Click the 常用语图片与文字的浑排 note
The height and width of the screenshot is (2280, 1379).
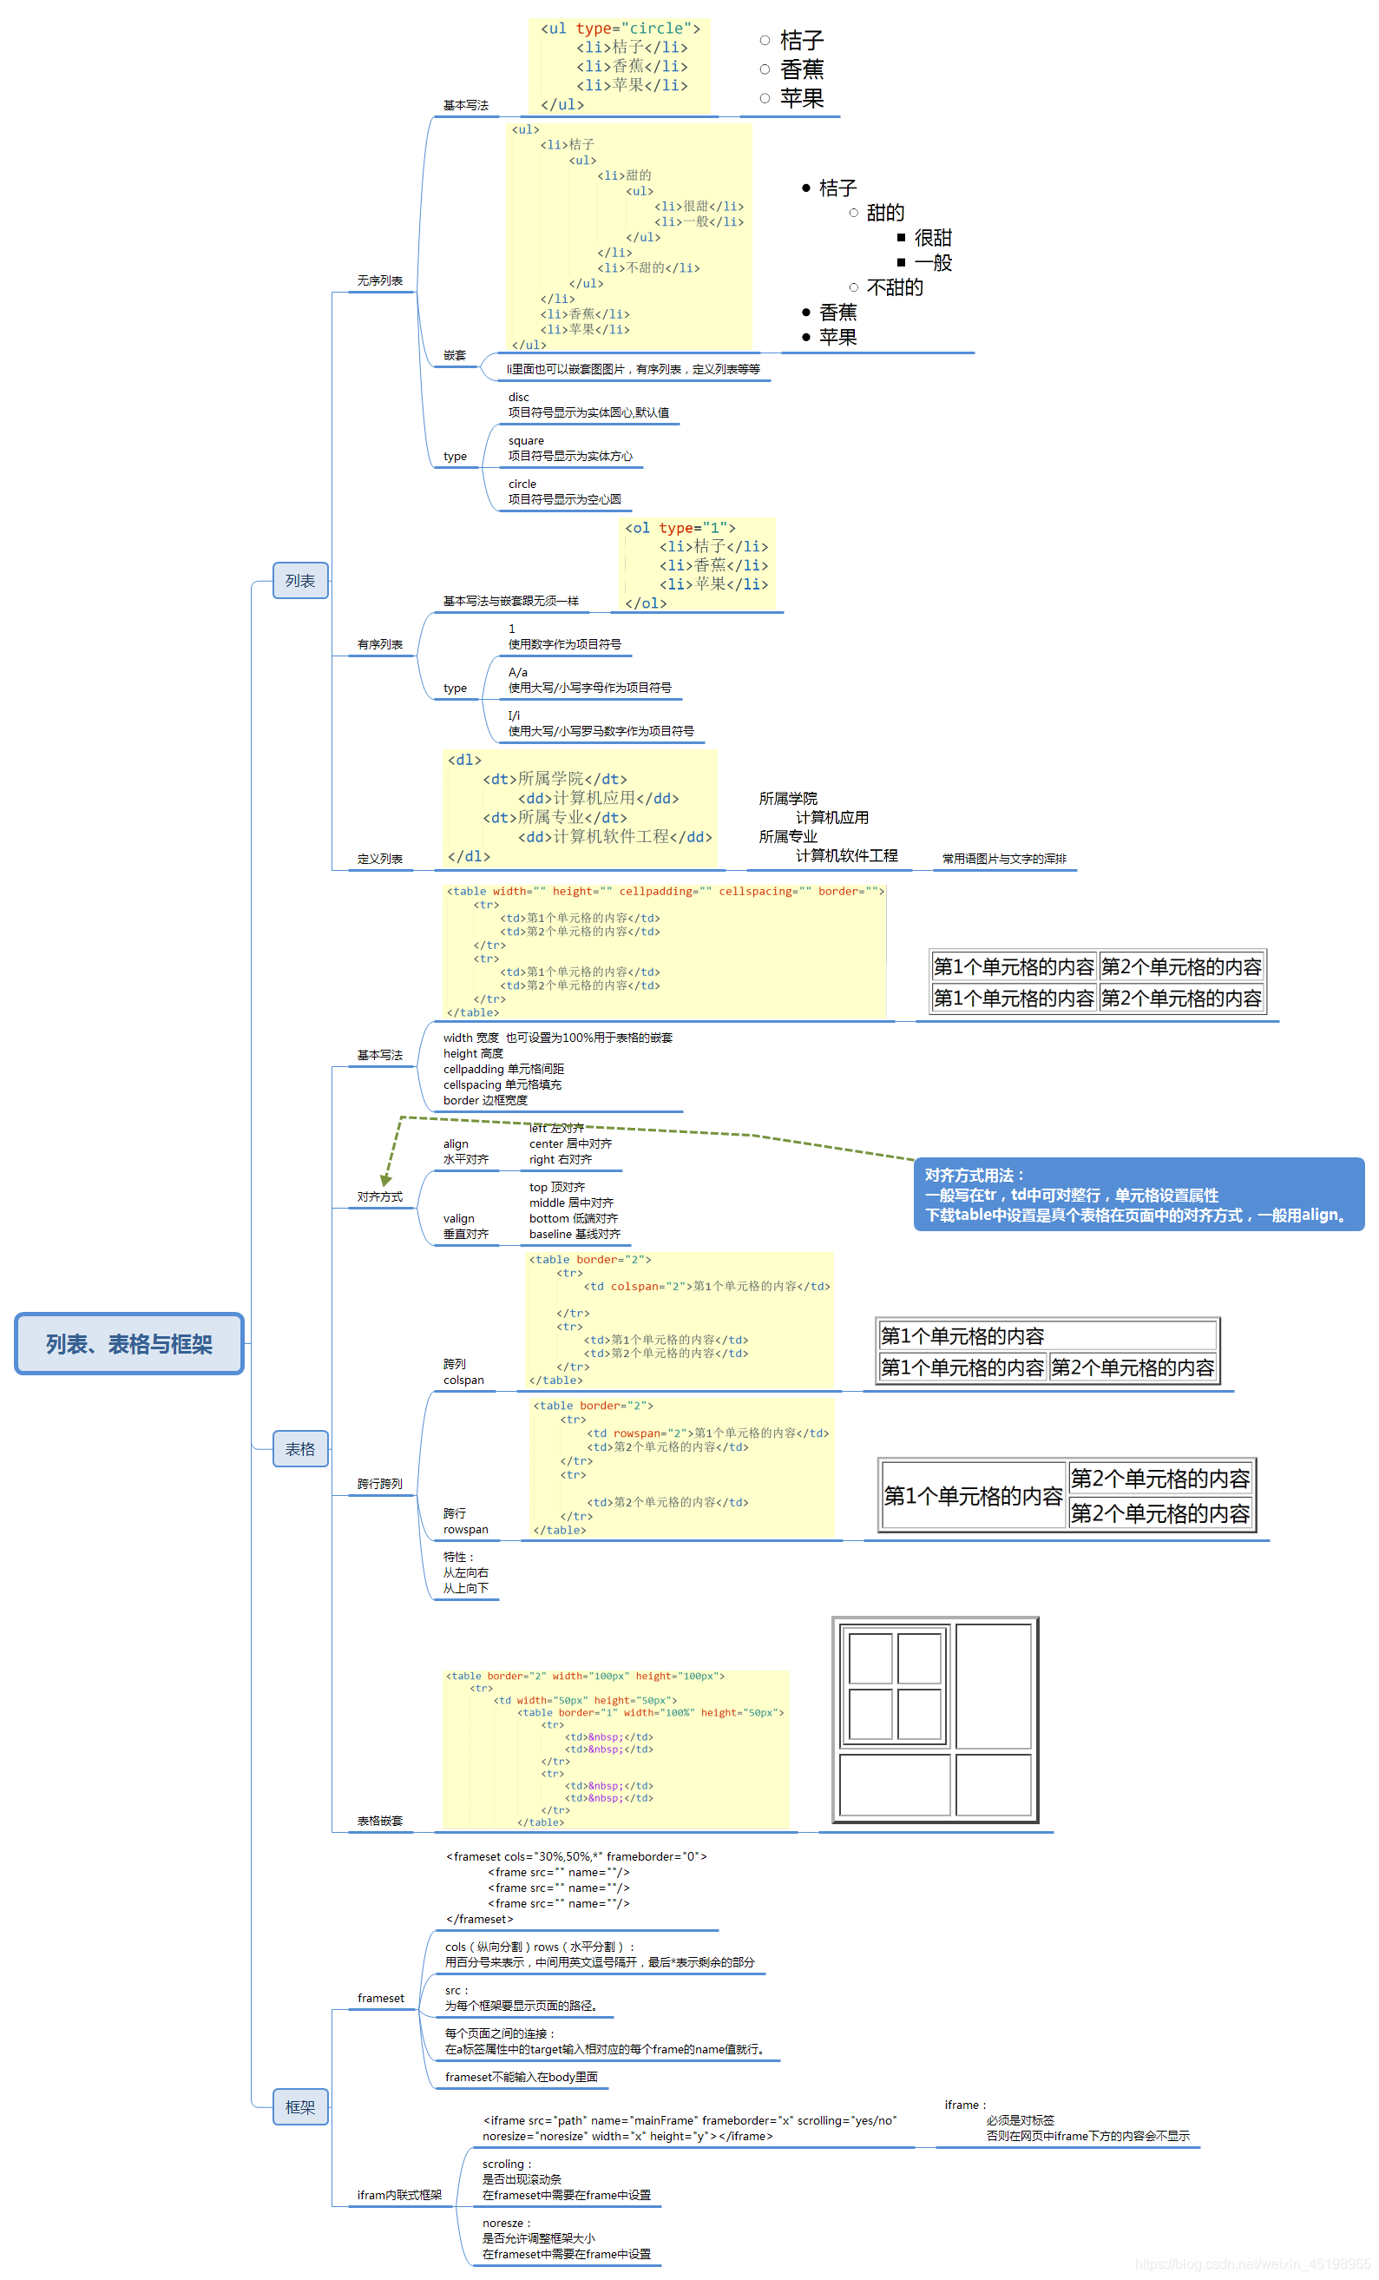[x=1004, y=859]
